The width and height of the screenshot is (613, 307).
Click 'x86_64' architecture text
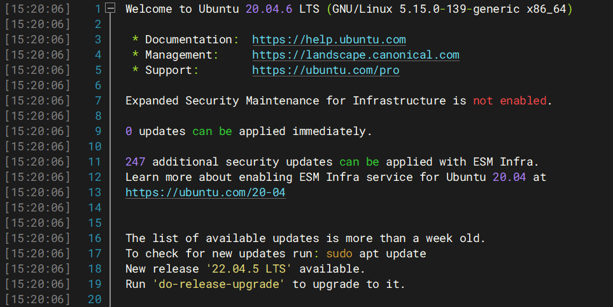coord(546,9)
